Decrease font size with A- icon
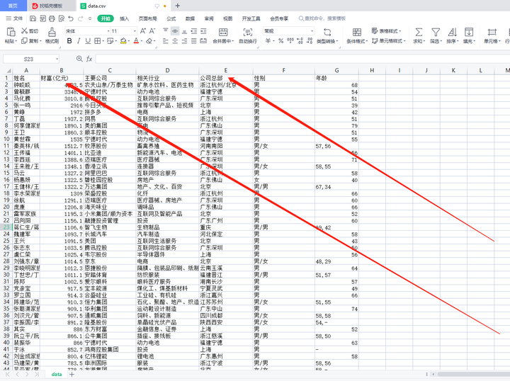This screenshot has width=510, height=381. 152,31
